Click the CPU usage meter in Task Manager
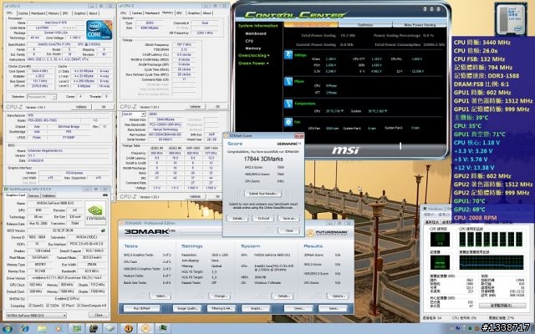535x334 pixels. pos(440,239)
